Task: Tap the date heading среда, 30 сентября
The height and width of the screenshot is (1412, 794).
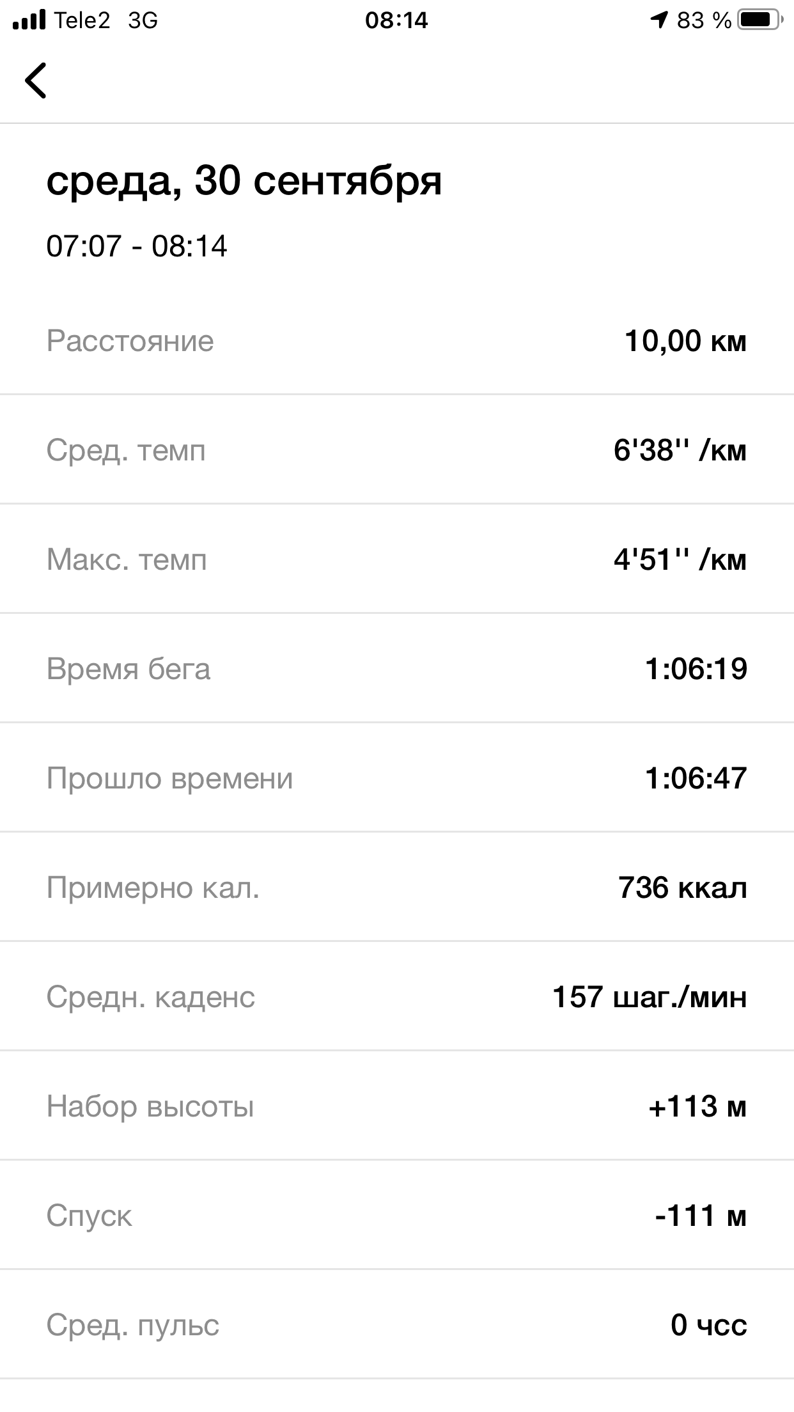Action: point(244,180)
